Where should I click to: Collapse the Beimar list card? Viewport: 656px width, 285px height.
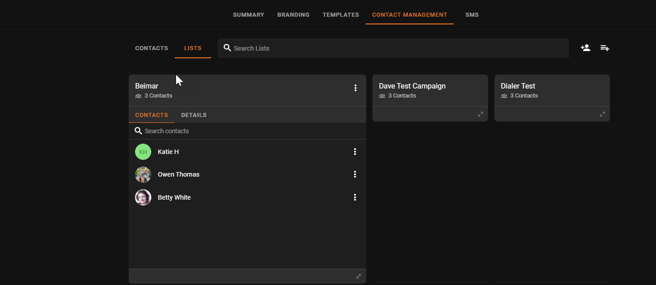pos(358,276)
